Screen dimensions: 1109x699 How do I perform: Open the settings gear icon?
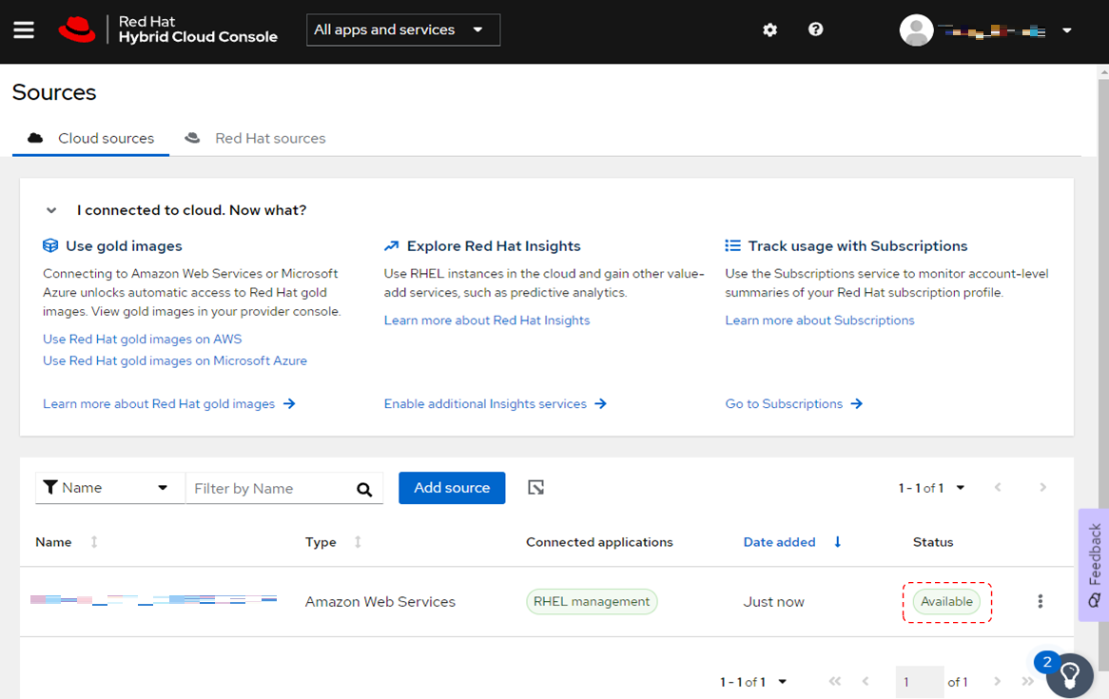(770, 30)
